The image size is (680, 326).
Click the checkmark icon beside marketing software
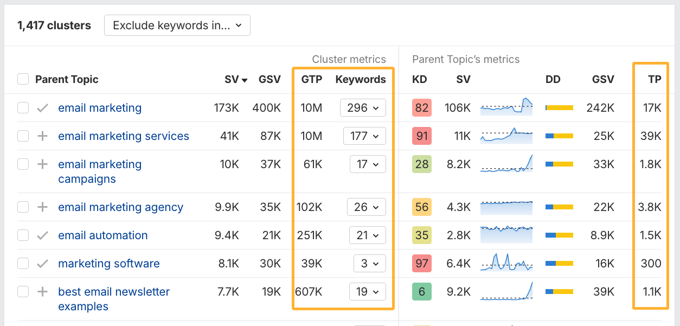tap(42, 263)
